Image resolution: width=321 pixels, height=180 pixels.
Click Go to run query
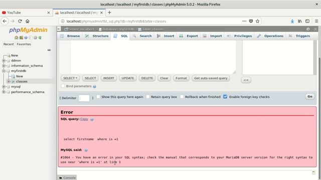(x=310, y=96)
